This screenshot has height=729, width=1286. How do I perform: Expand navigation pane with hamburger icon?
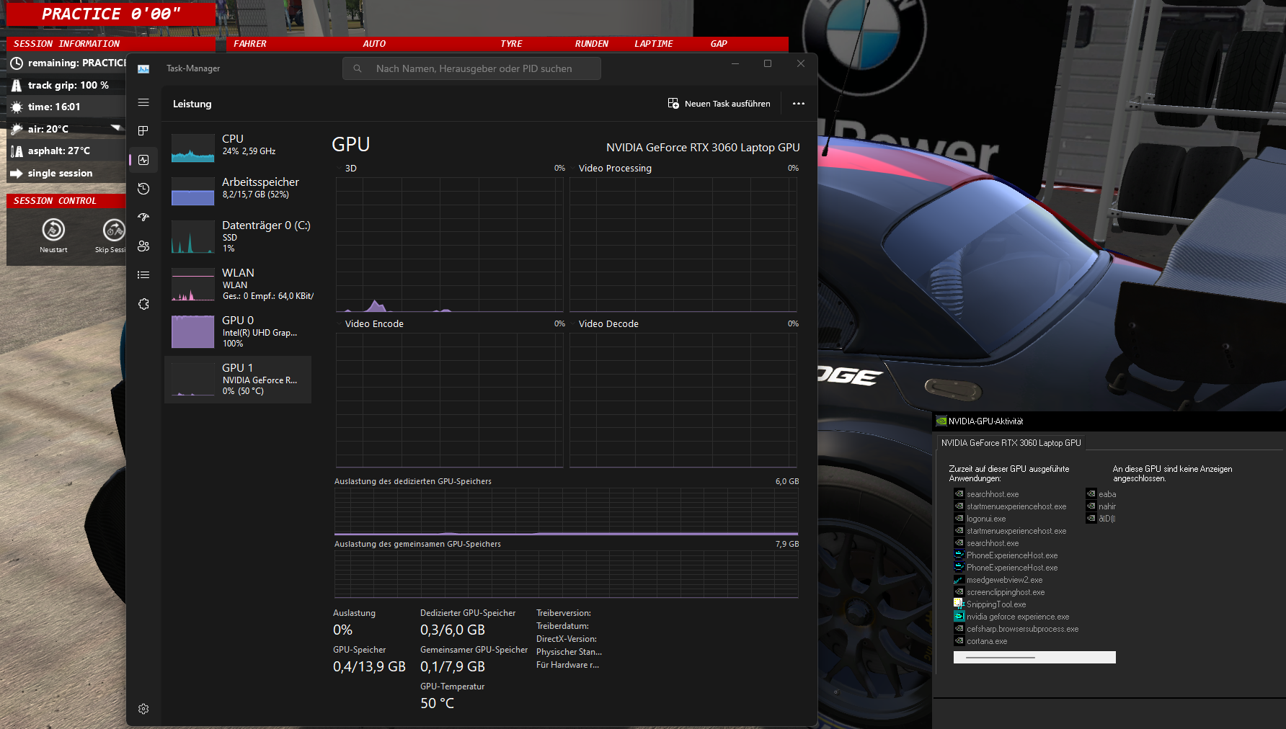[x=143, y=102]
